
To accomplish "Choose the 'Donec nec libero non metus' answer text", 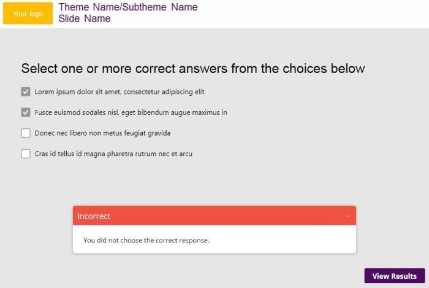I will click(102, 133).
